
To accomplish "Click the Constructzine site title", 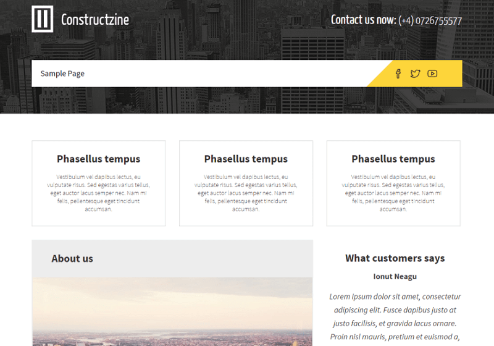I will click(x=95, y=20).
